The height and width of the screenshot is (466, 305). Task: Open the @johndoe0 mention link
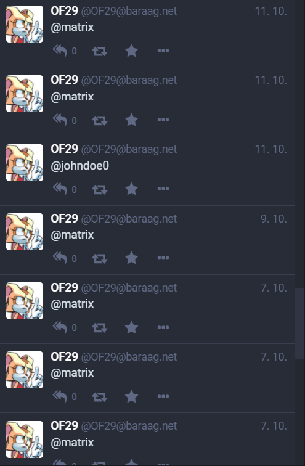80,166
